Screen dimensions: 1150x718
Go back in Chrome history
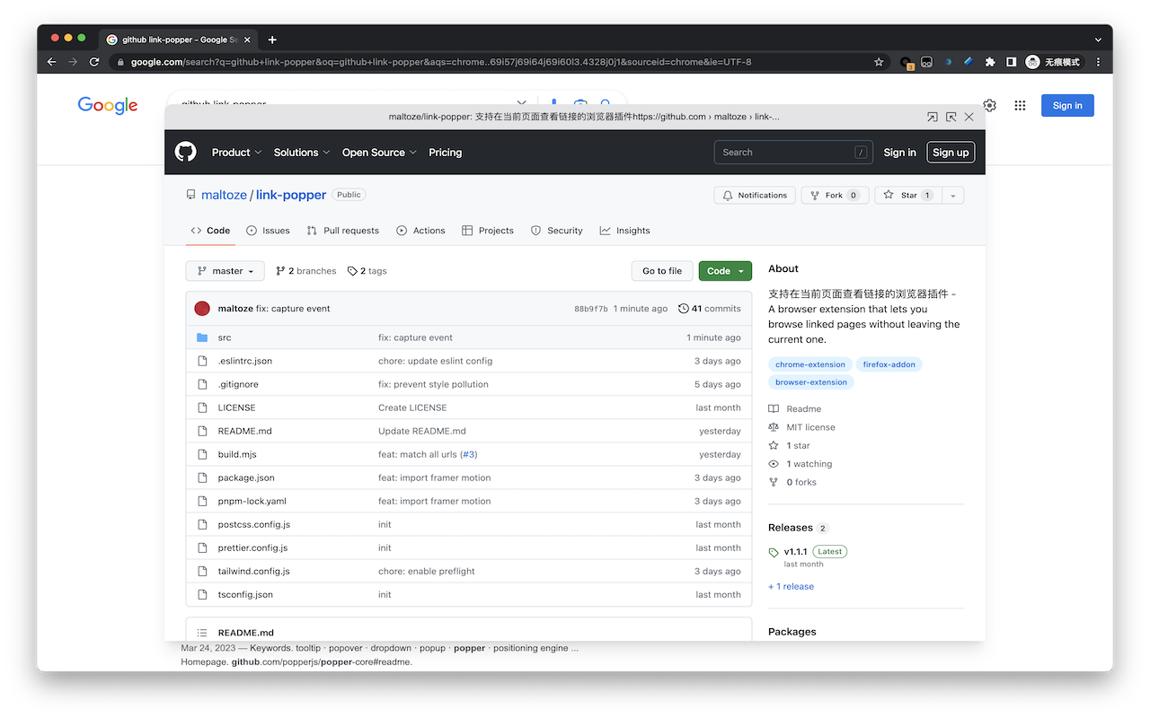51,62
